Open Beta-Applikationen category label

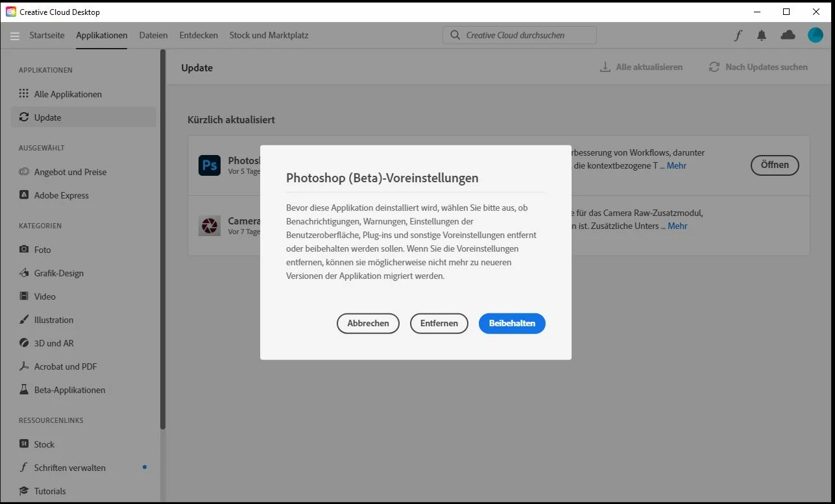tap(69, 390)
